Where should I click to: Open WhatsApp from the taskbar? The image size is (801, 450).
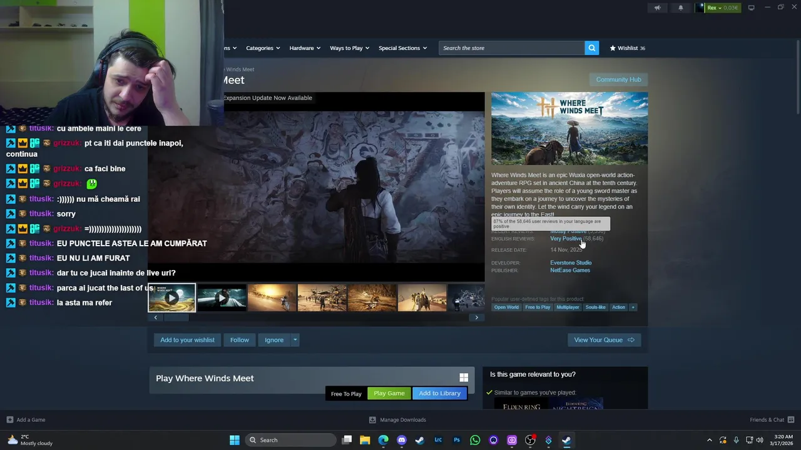point(475,440)
